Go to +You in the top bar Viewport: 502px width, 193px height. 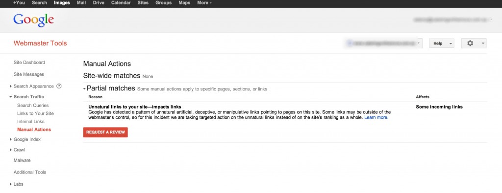(19, 3)
